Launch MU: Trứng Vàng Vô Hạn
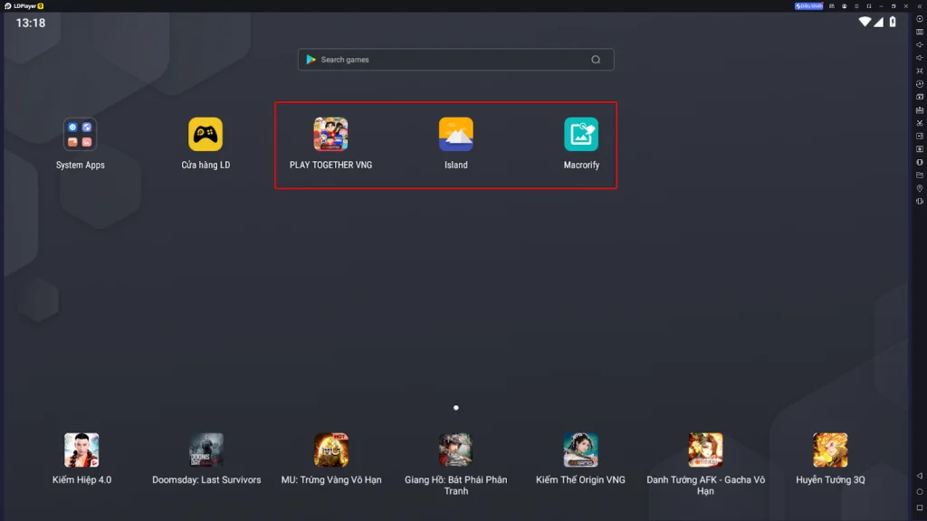 331,450
